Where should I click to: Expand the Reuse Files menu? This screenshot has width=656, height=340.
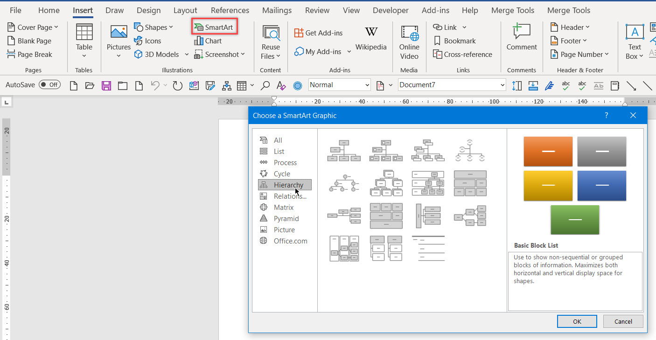point(271,52)
